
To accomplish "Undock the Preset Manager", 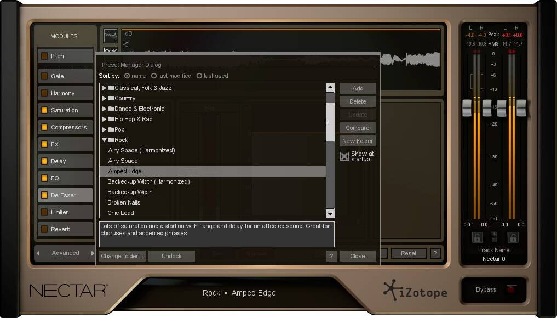I will coord(171,256).
